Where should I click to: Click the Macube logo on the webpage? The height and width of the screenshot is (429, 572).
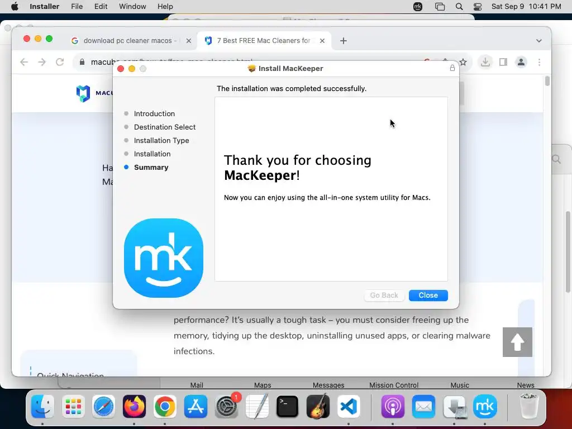[x=94, y=93]
